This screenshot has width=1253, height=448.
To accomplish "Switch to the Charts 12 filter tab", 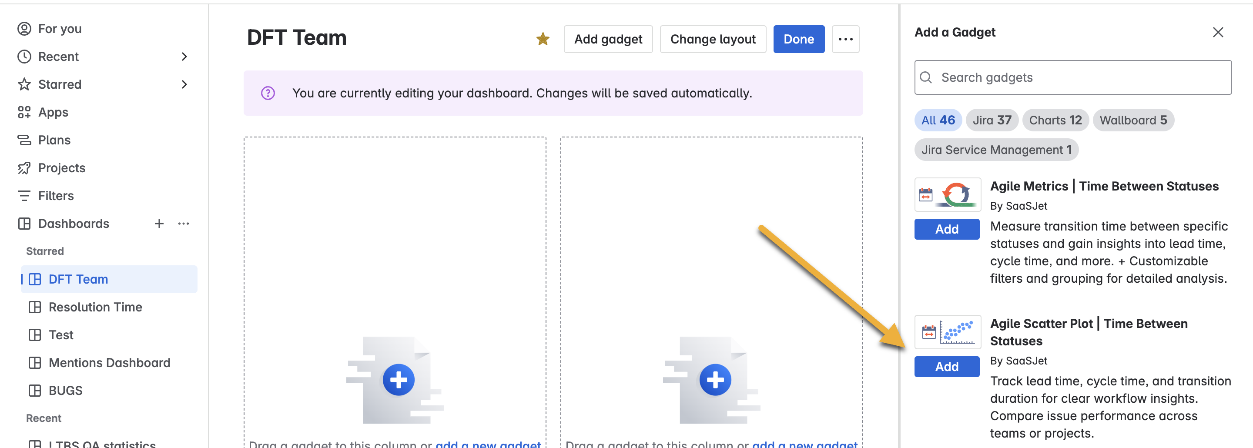I will pos(1055,120).
